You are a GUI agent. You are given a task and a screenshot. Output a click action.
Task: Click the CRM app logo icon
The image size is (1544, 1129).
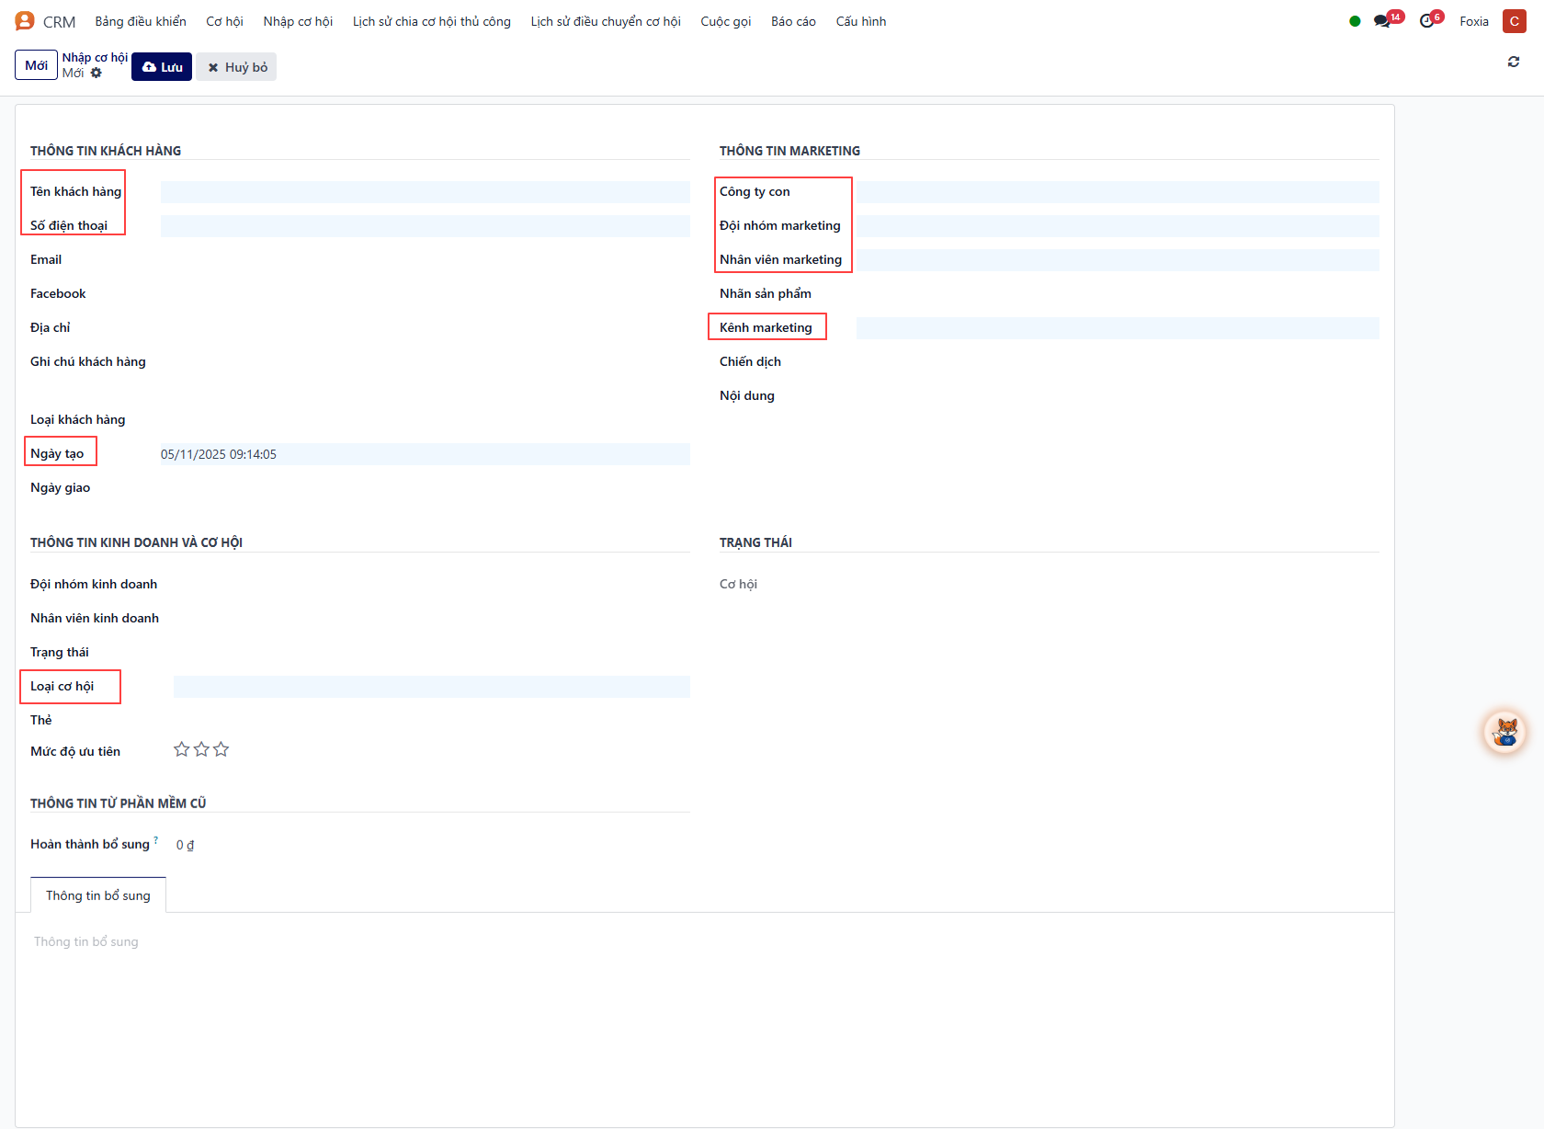25,21
